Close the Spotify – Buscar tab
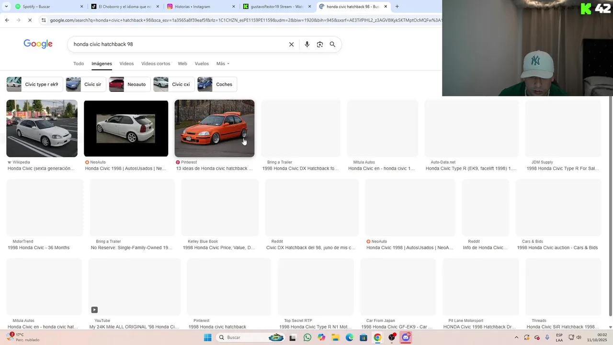The height and width of the screenshot is (345, 613). [x=81, y=7]
